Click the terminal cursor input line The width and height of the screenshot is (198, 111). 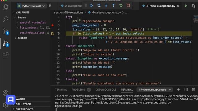[x=56, y=109]
